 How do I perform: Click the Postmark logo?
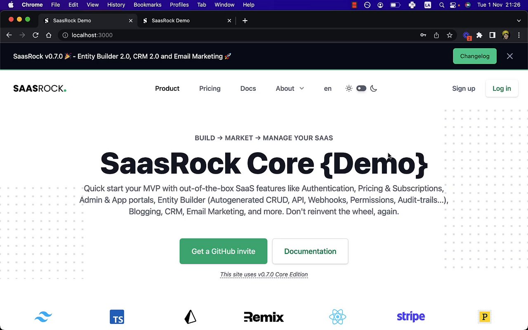[x=485, y=317]
